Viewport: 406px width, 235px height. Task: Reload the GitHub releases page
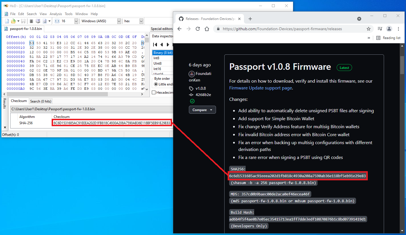click(198, 29)
